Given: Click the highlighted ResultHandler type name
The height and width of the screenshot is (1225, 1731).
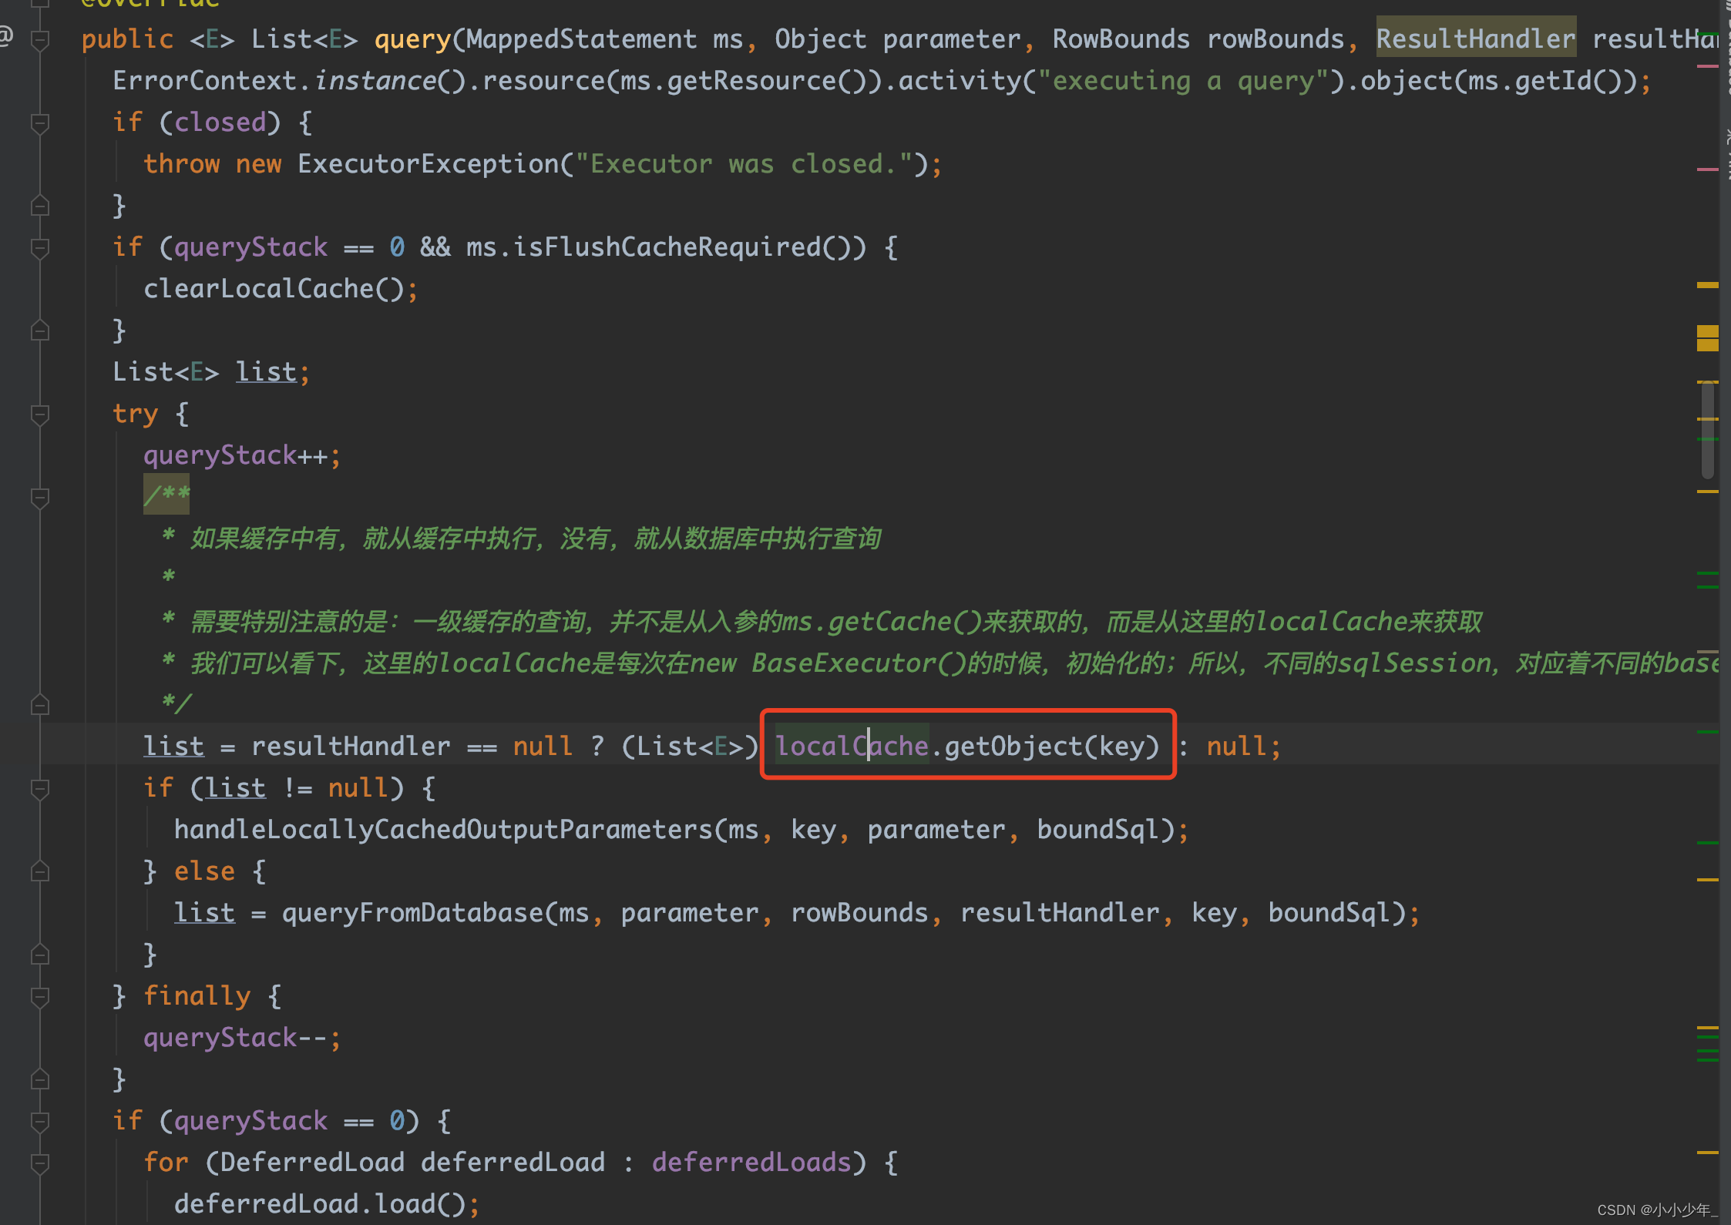Looking at the screenshot, I should click(1475, 39).
